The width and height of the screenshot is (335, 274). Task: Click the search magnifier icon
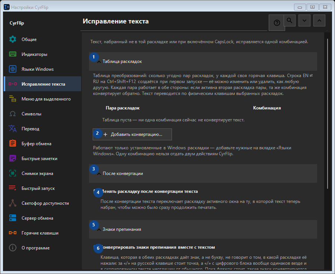(x=290, y=20)
